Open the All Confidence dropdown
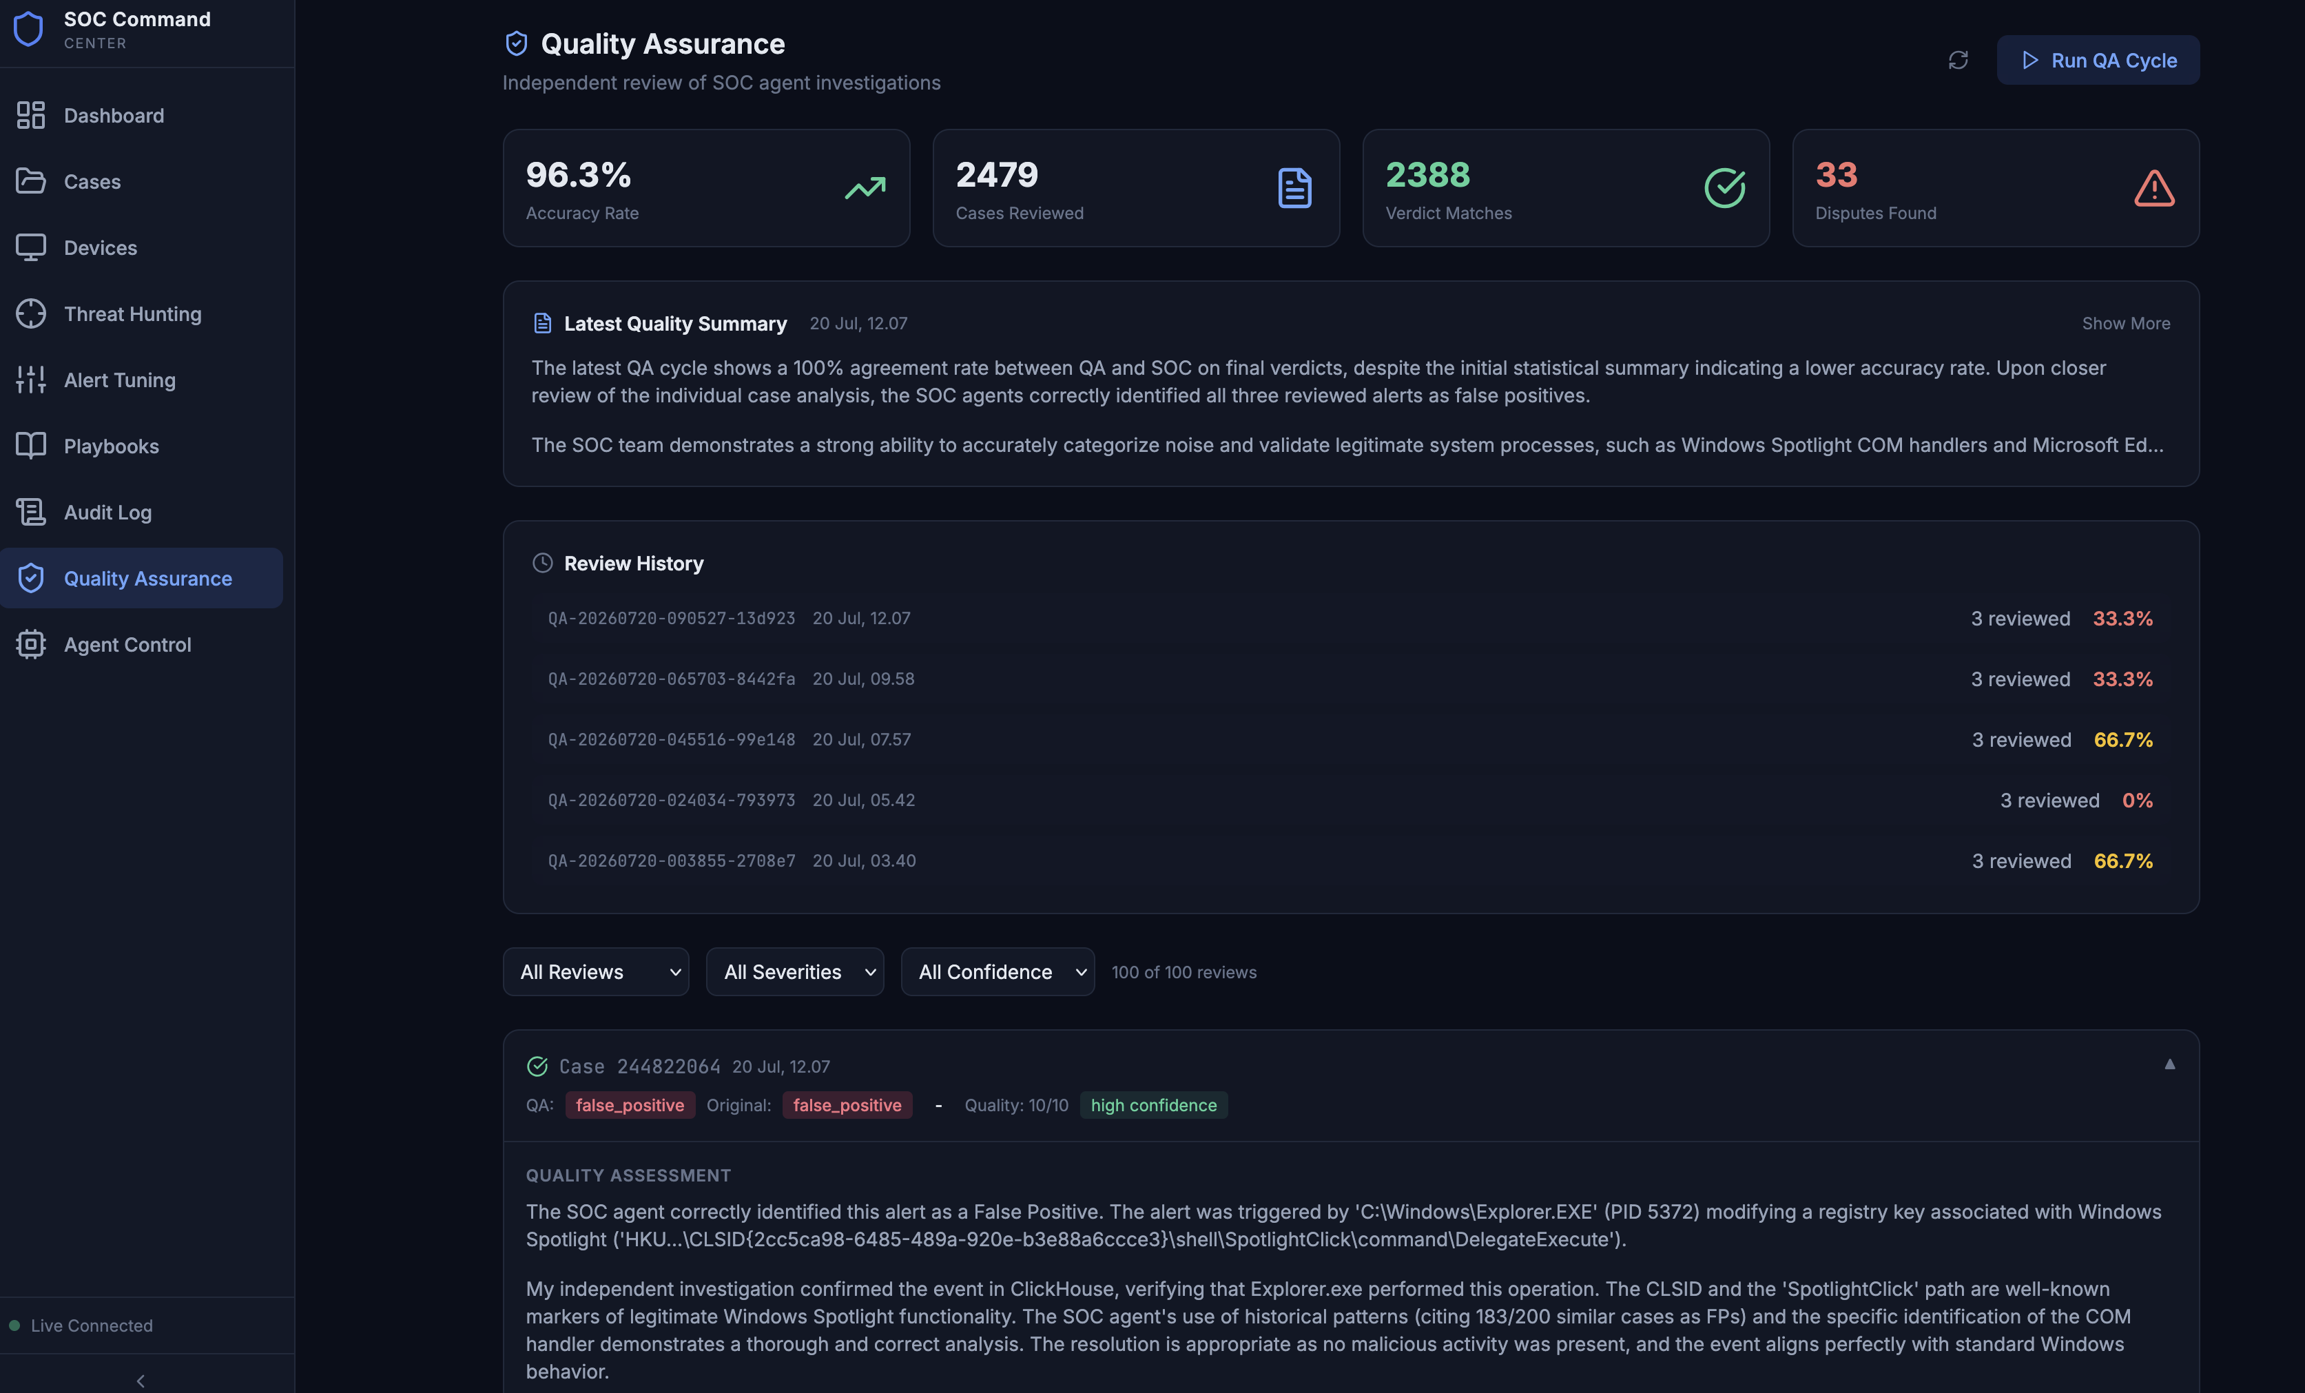The width and height of the screenshot is (2305, 1393). click(998, 971)
